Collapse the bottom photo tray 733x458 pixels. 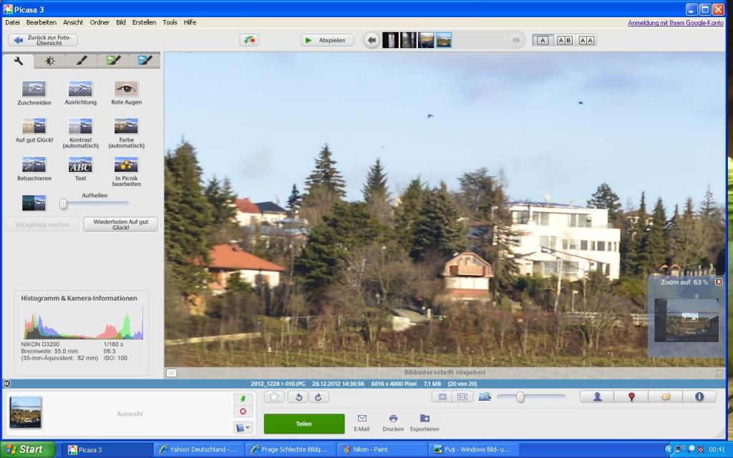coord(6,384)
